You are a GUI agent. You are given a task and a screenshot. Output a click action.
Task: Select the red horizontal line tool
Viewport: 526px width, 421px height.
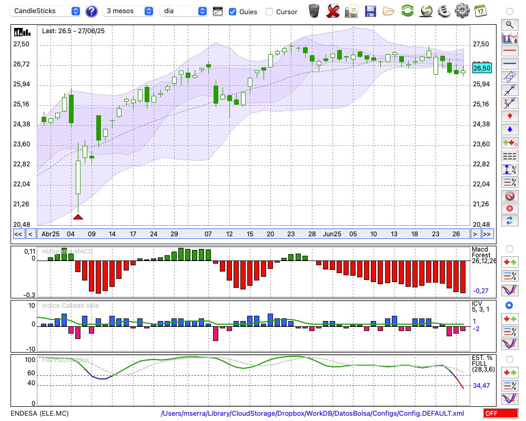click(510, 51)
